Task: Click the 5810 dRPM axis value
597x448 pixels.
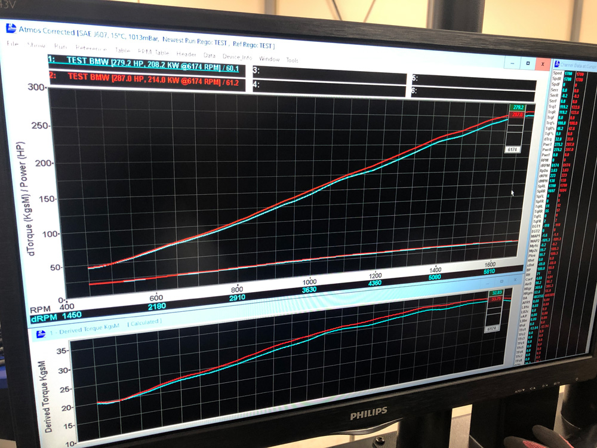Action: [490, 271]
